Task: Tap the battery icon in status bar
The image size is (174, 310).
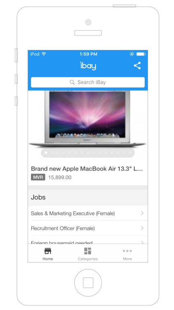Action: pyautogui.click(x=141, y=54)
